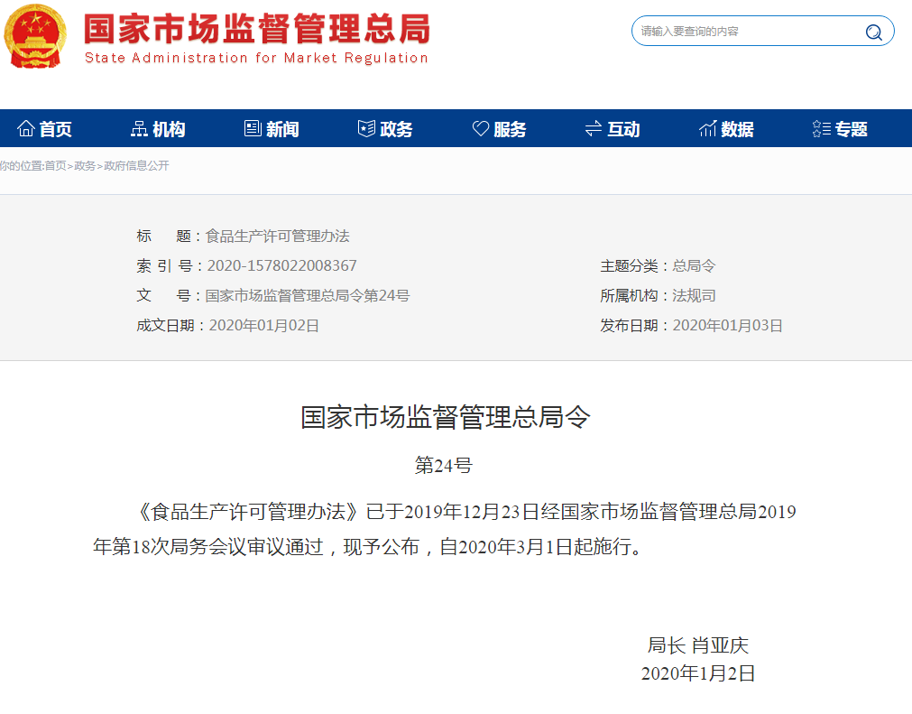Open the 服务 navigation menu
The height and width of the screenshot is (714, 912).
pyautogui.click(x=510, y=128)
